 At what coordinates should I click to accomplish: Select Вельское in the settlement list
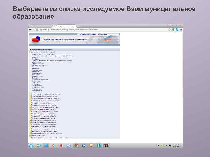pyautogui.click(x=35, y=58)
